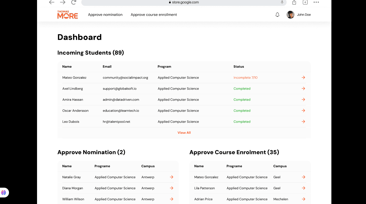Click the Approve Nomination (2) heading
This screenshot has height=204, width=366.
91,152
